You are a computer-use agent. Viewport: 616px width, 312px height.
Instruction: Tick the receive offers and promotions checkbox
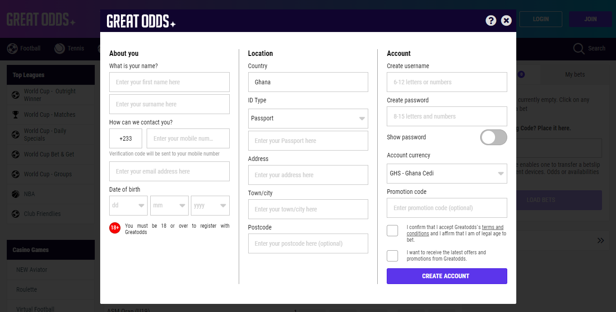(x=393, y=256)
